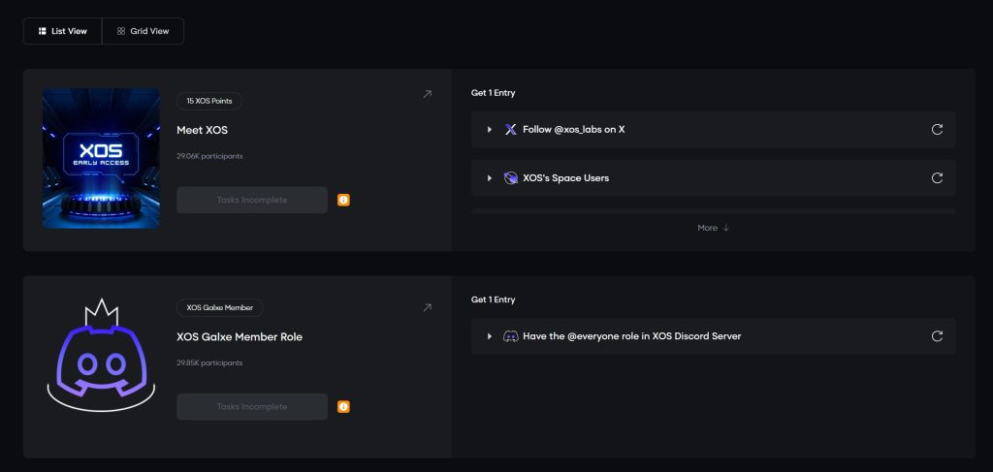993x472 pixels.
Task: Click the orange info icon for Meet XOS
Action: pos(343,200)
